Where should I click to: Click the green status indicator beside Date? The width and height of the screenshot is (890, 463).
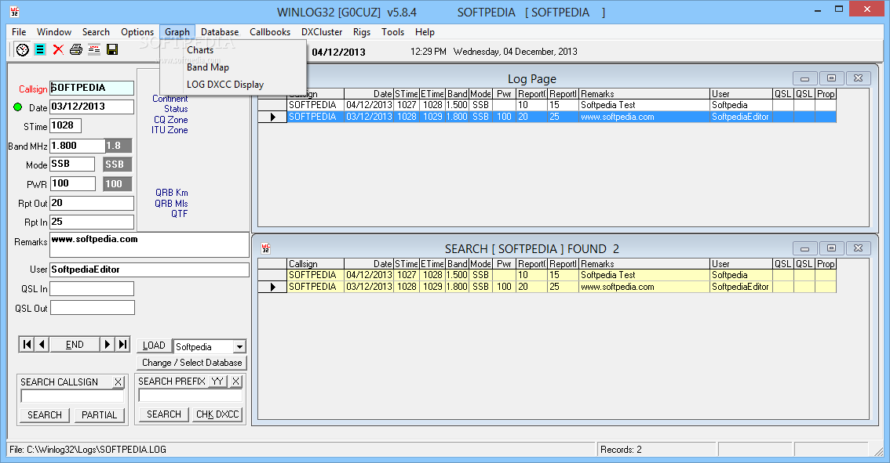pos(17,107)
